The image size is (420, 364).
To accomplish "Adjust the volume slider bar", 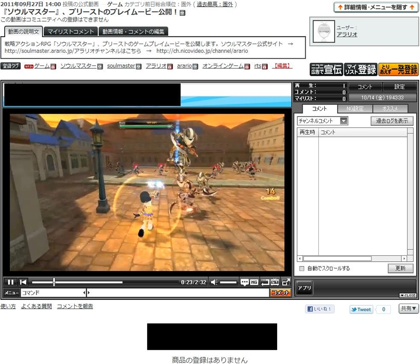I will (x=228, y=282).
